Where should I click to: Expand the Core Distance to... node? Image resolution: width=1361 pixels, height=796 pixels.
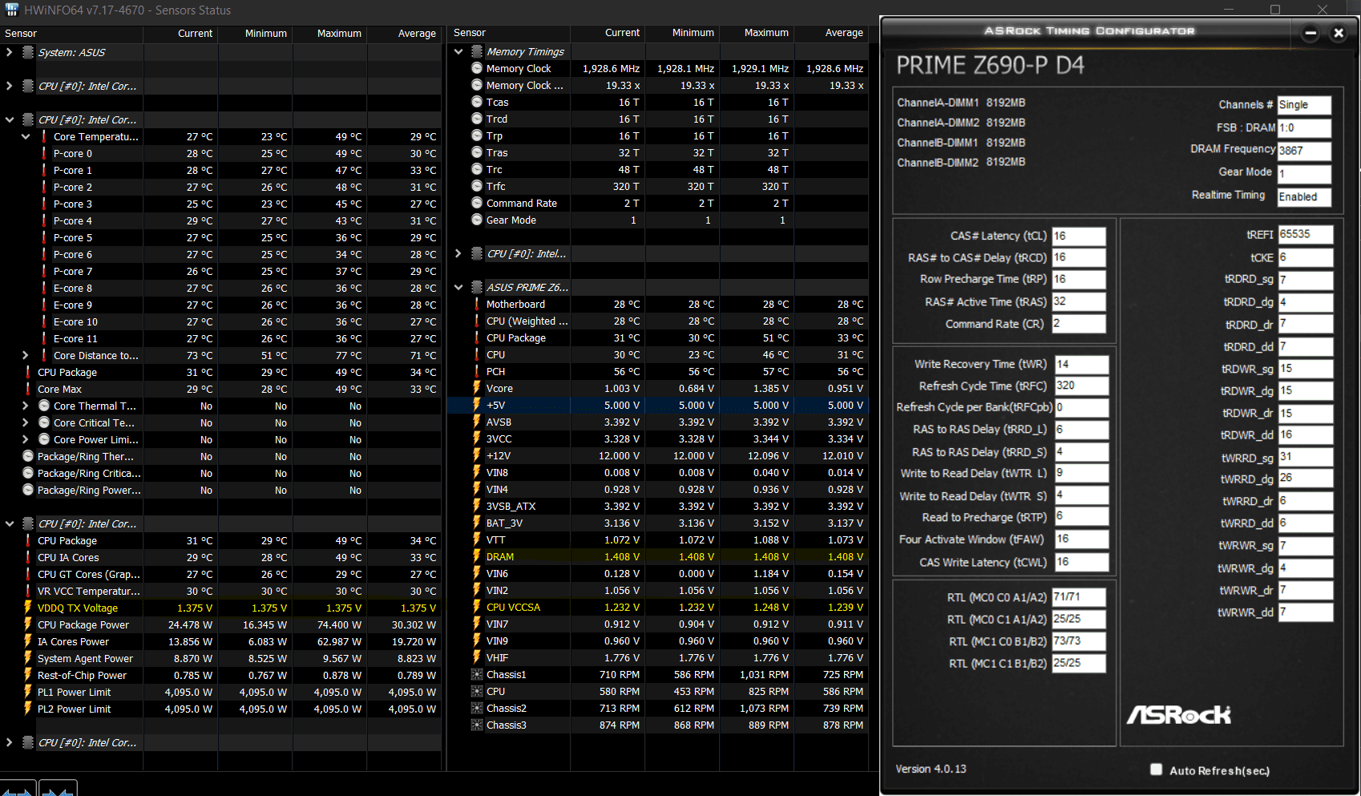click(x=26, y=355)
